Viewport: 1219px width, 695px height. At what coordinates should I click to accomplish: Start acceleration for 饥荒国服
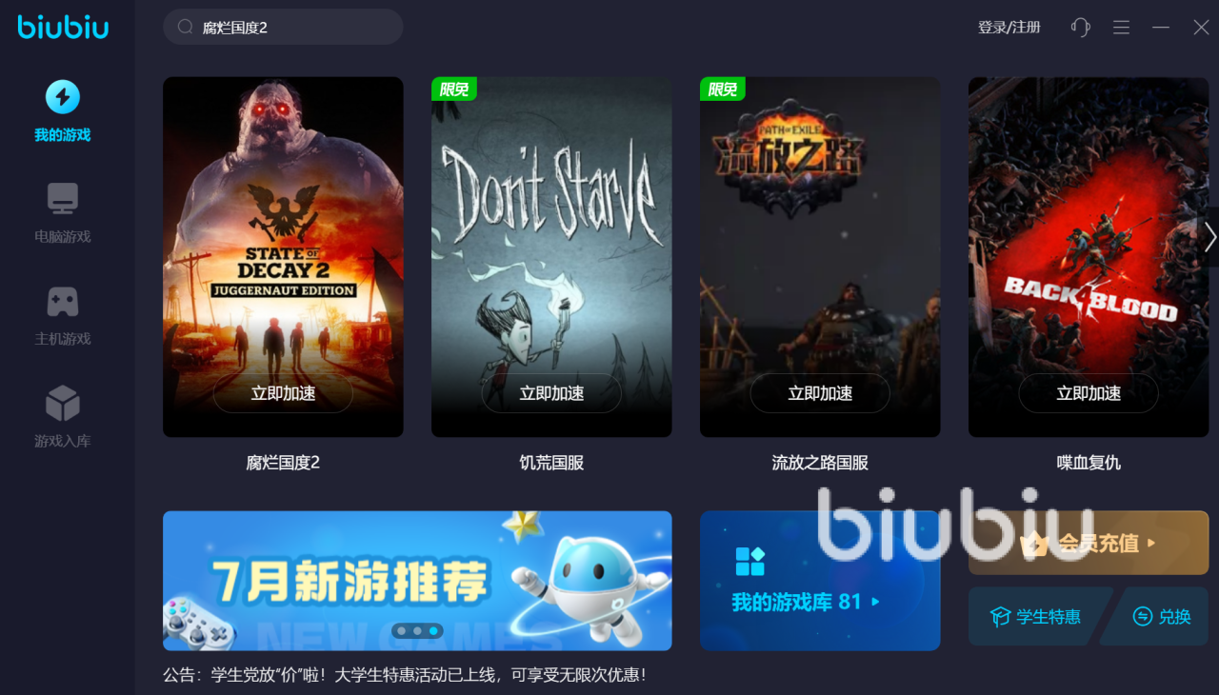(551, 393)
